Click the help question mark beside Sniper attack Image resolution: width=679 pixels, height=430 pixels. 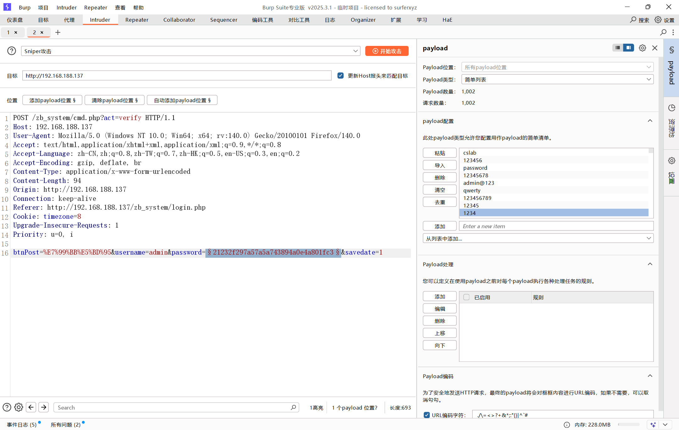point(12,51)
